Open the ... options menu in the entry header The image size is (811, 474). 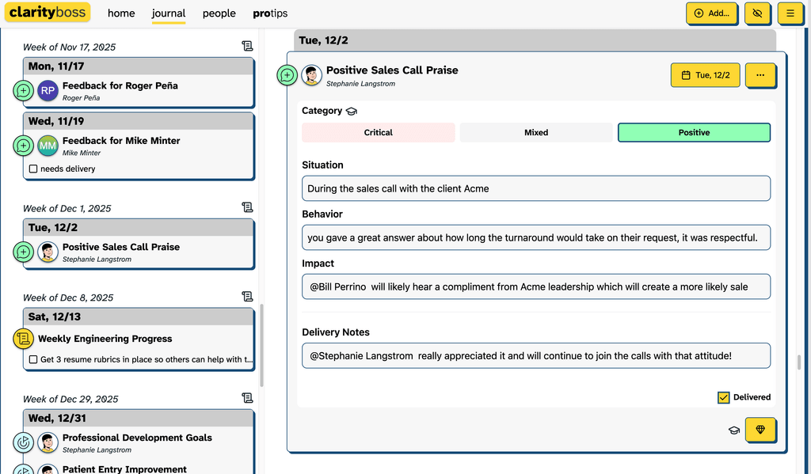point(760,74)
